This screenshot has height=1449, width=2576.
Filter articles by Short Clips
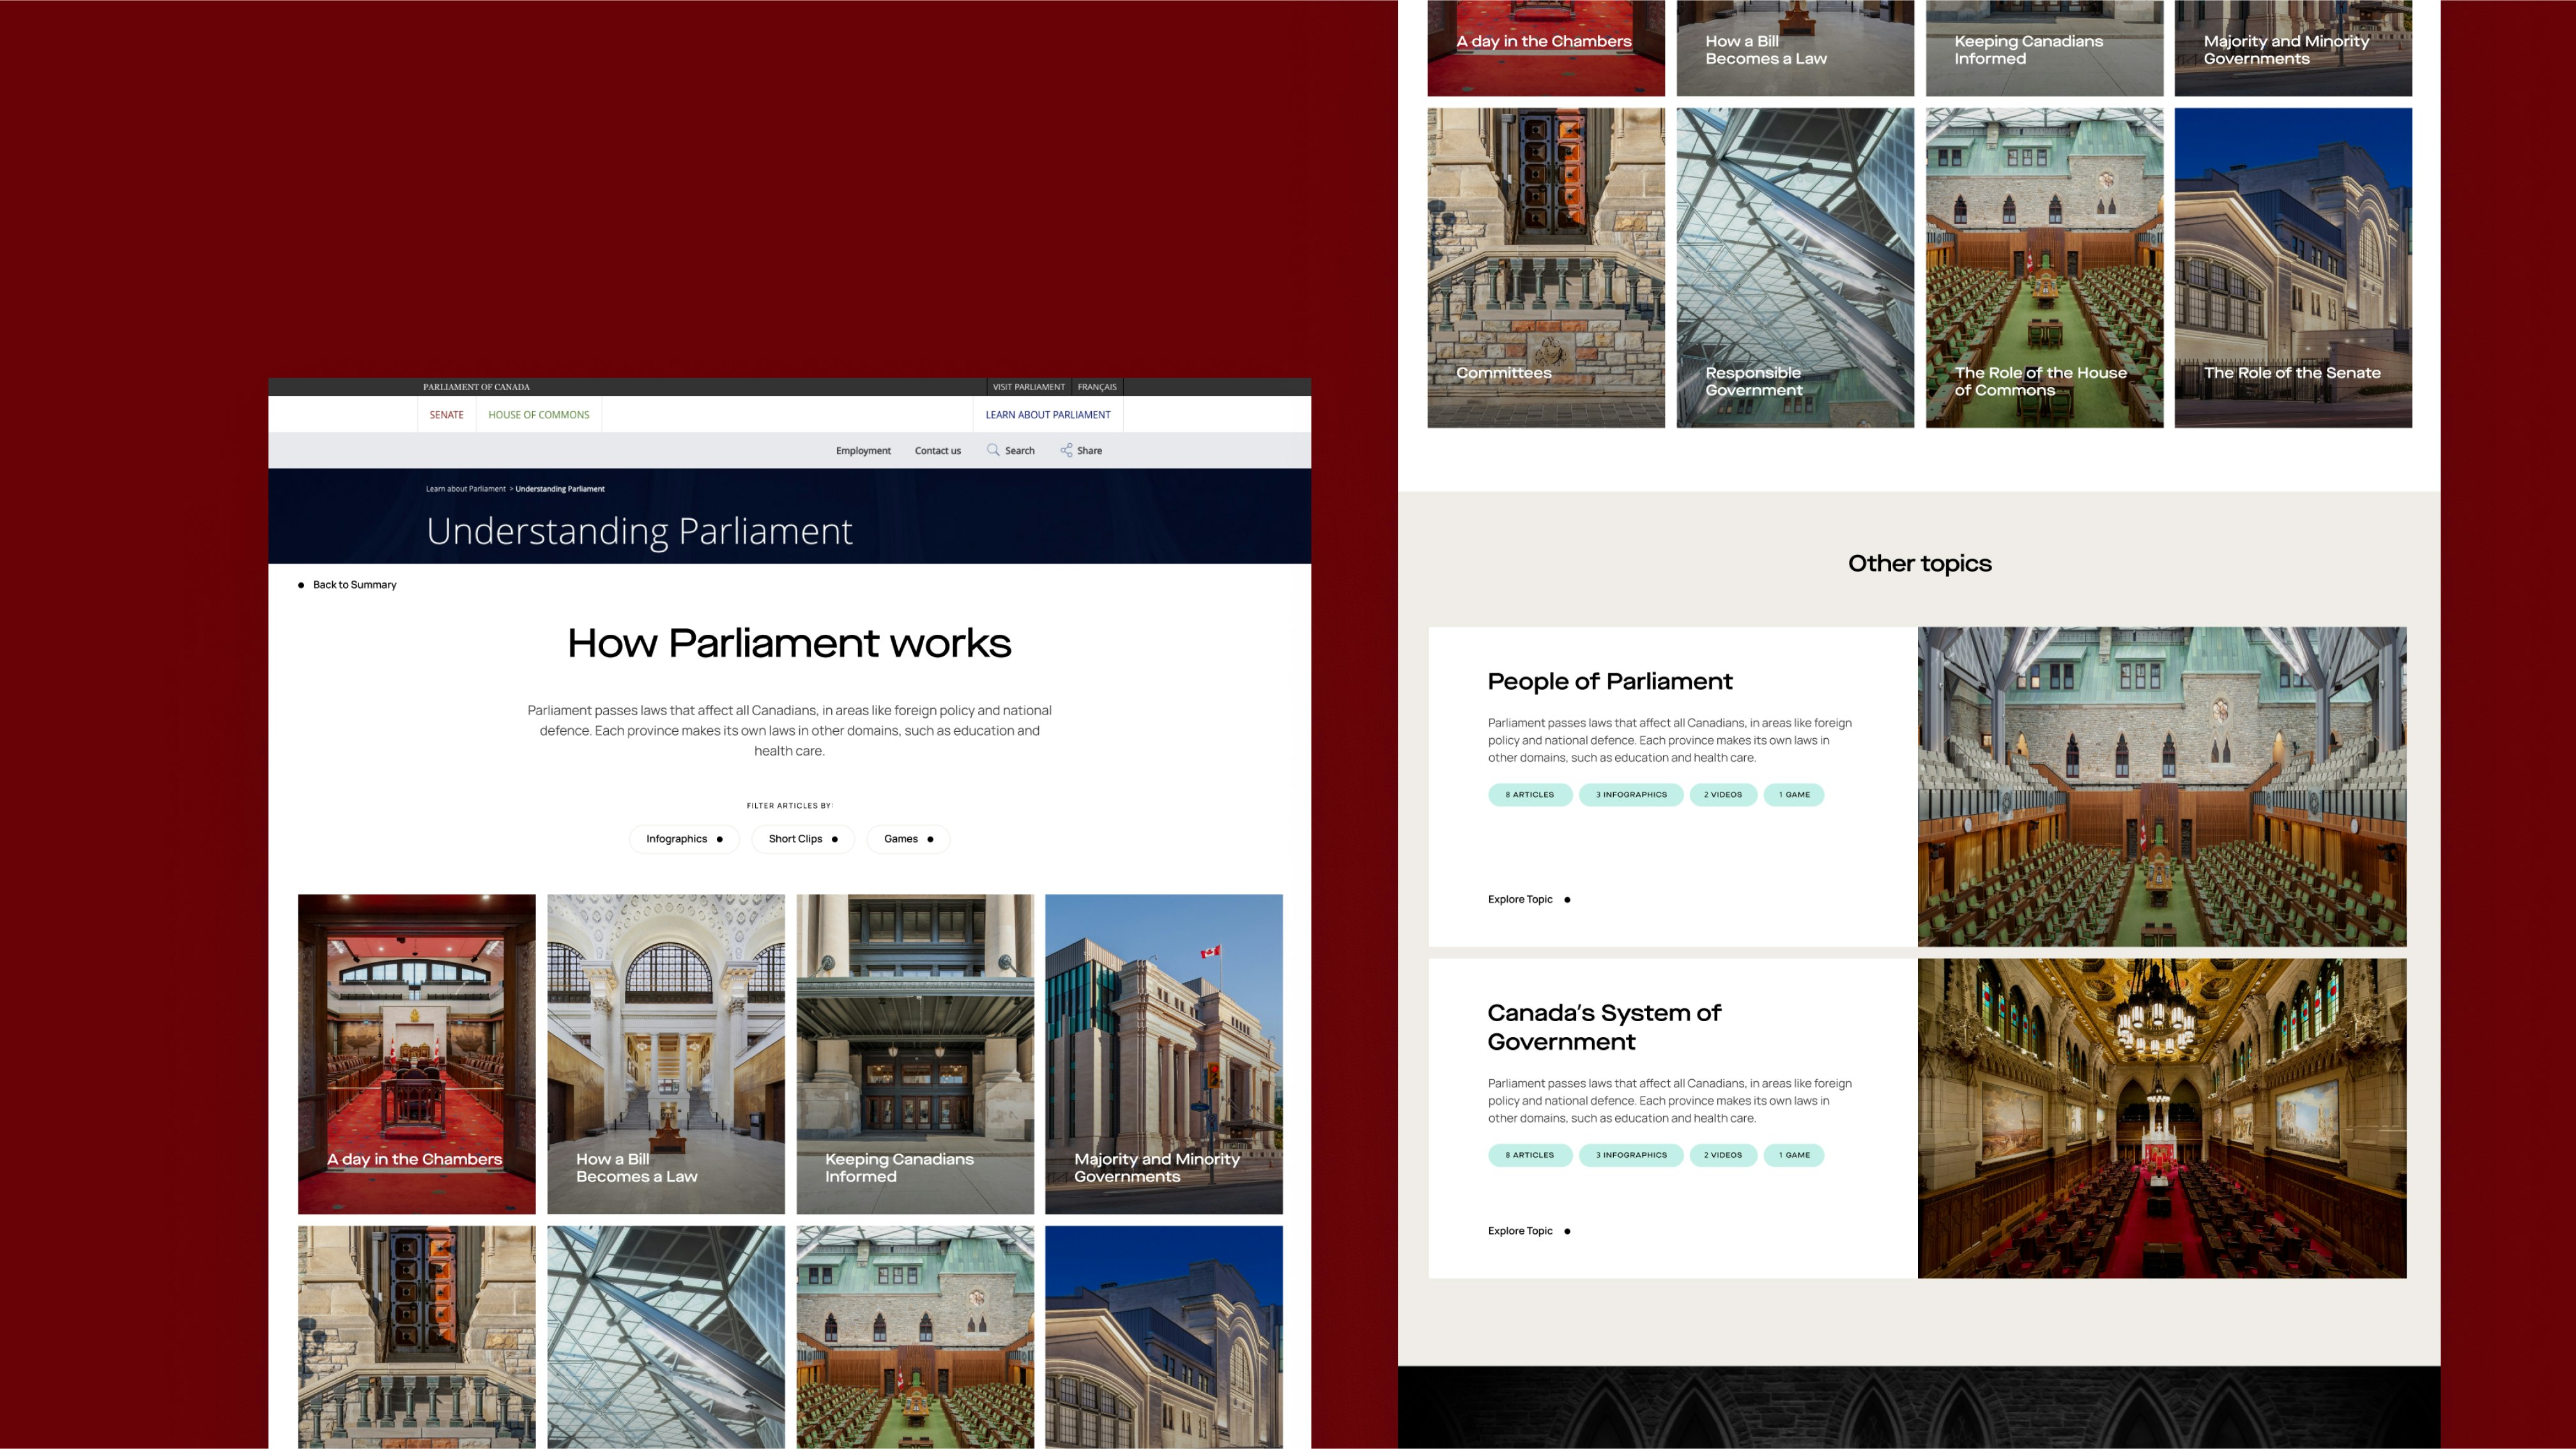[x=803, y=838]
